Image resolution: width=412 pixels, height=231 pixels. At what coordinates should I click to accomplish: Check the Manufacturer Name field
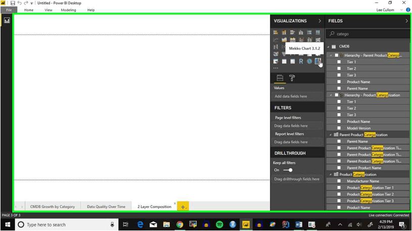pos(339,181)
